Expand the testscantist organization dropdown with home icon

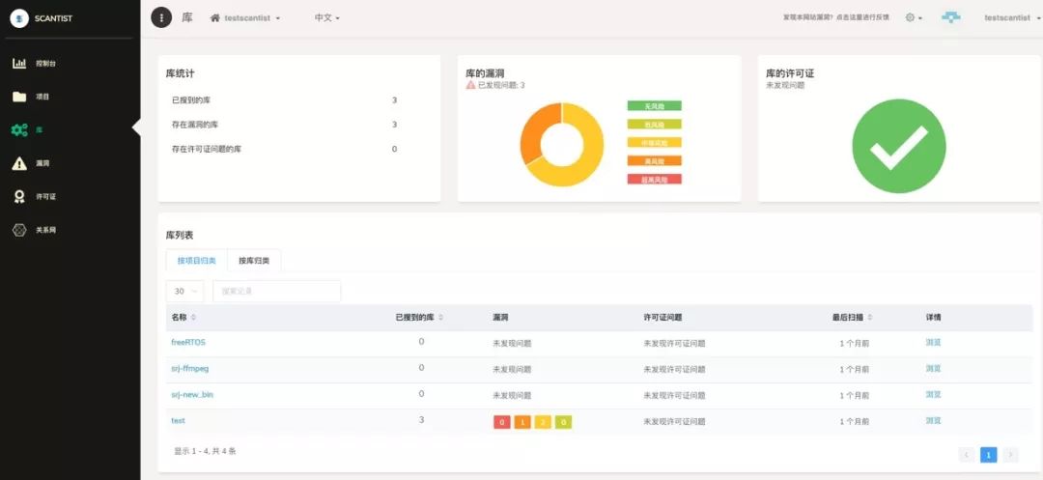(x=245, y=18)
